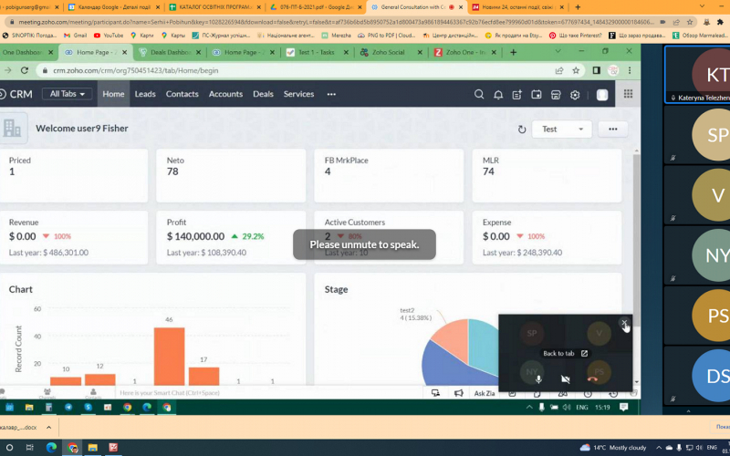Open the Test view dropdown

click(x=561, y=130)
